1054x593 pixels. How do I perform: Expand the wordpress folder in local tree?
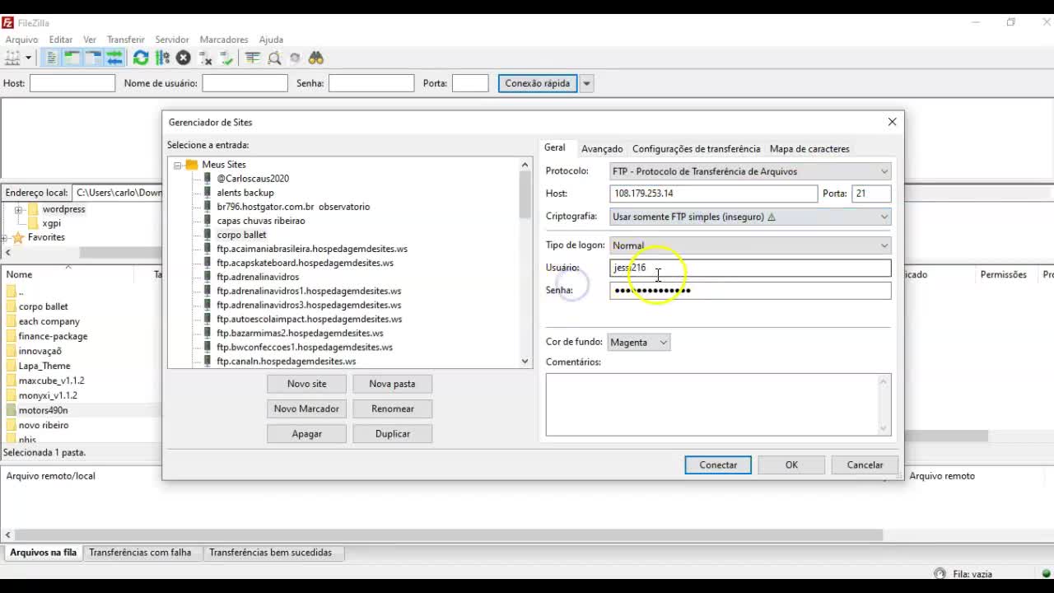[18, 210]
